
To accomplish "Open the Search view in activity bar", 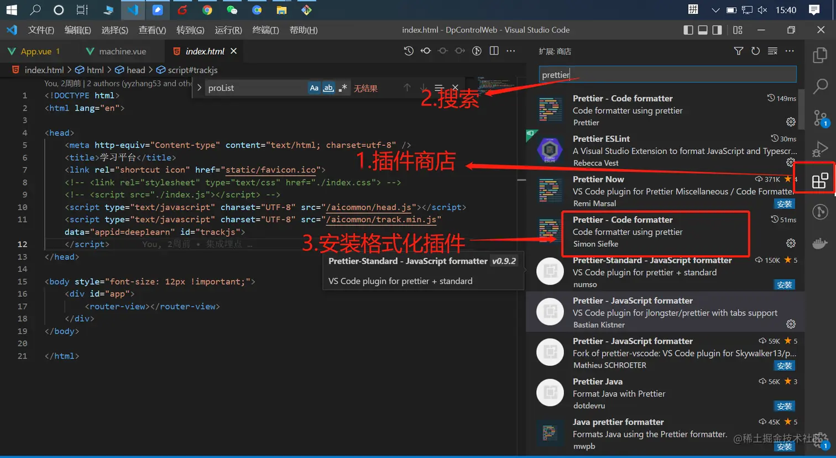I will tap(820, 86).
